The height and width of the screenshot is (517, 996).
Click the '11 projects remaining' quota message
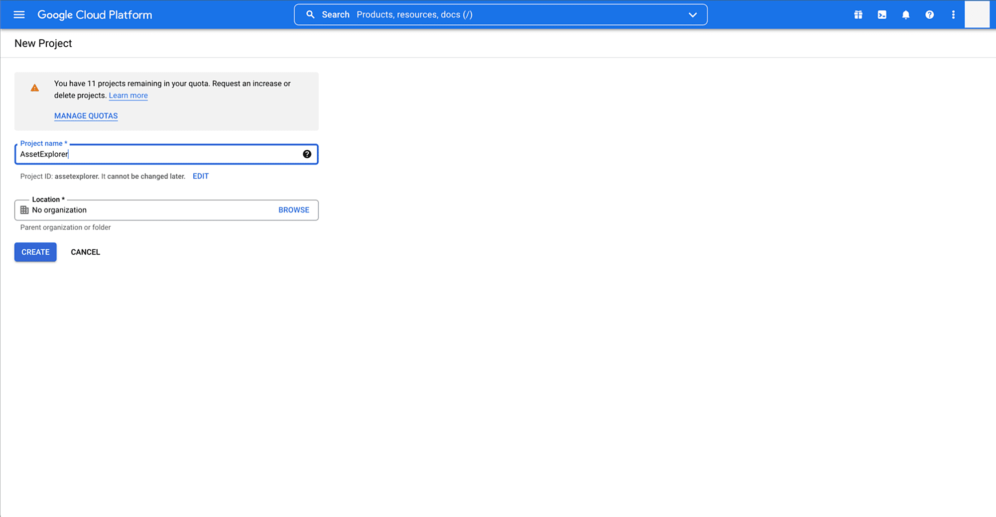[x=172, y=90]
